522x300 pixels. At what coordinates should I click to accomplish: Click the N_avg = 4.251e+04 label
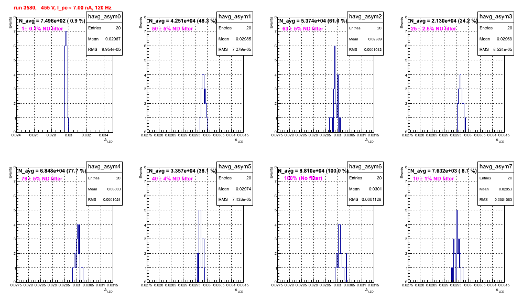pos(182,20)
